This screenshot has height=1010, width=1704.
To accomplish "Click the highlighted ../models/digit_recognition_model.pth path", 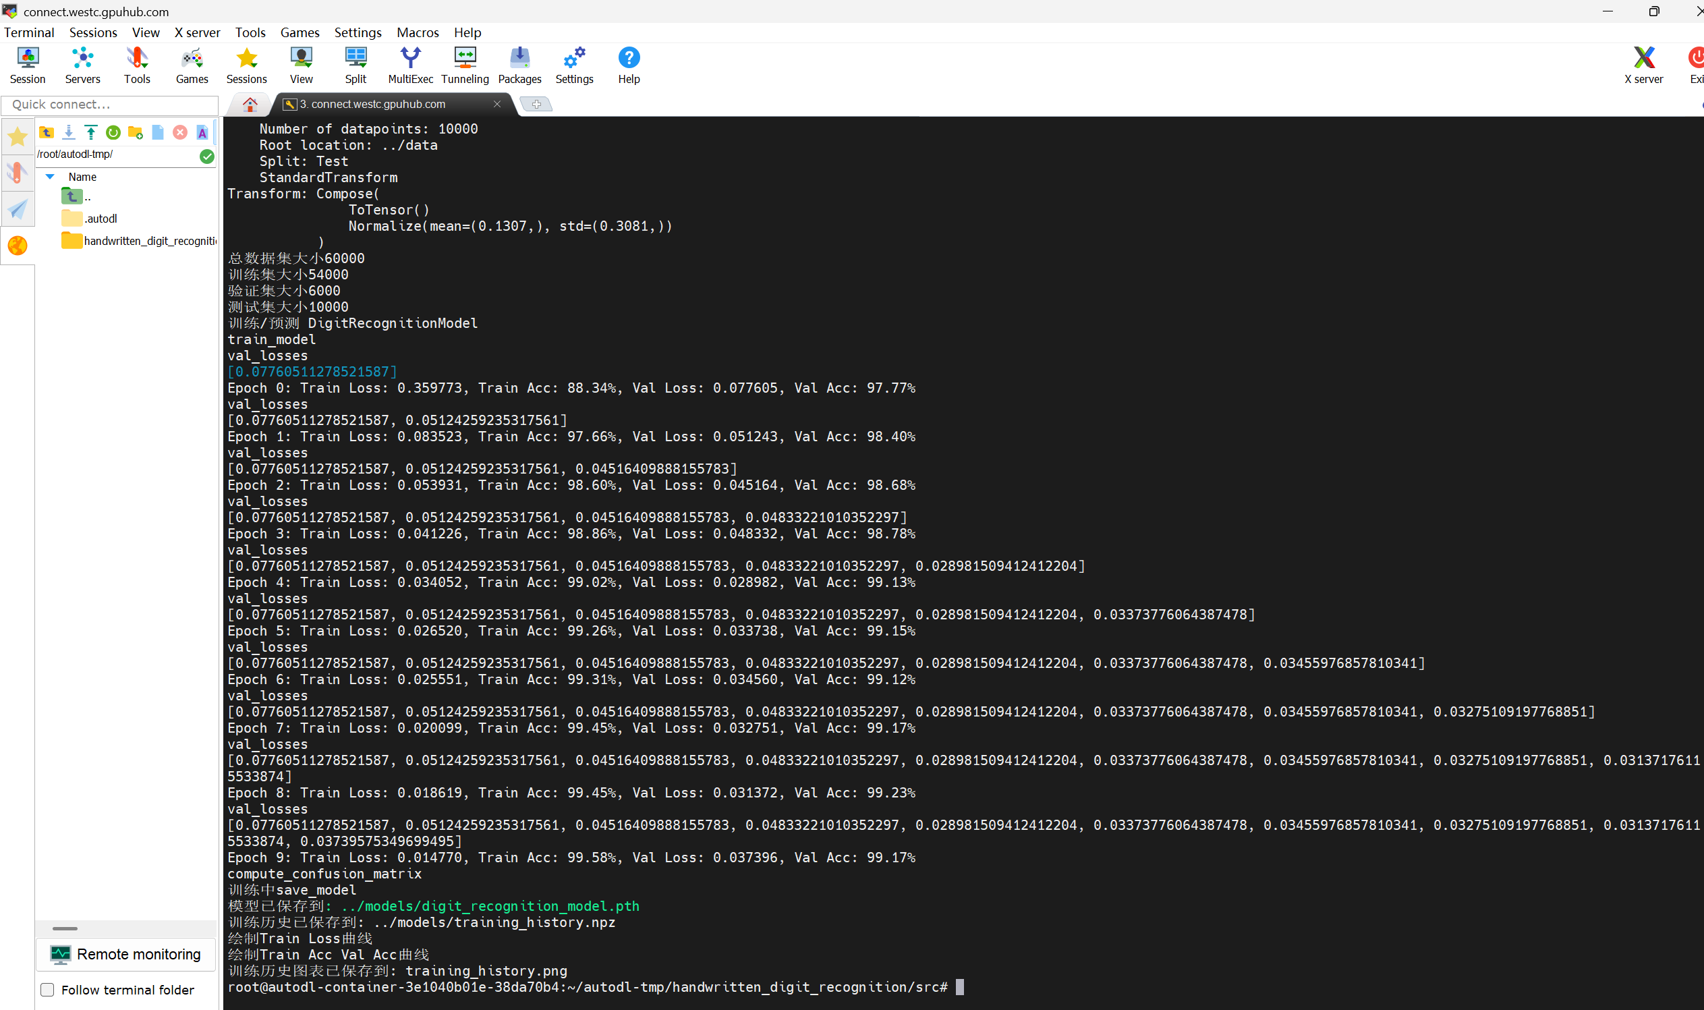I will pos(490,906).
